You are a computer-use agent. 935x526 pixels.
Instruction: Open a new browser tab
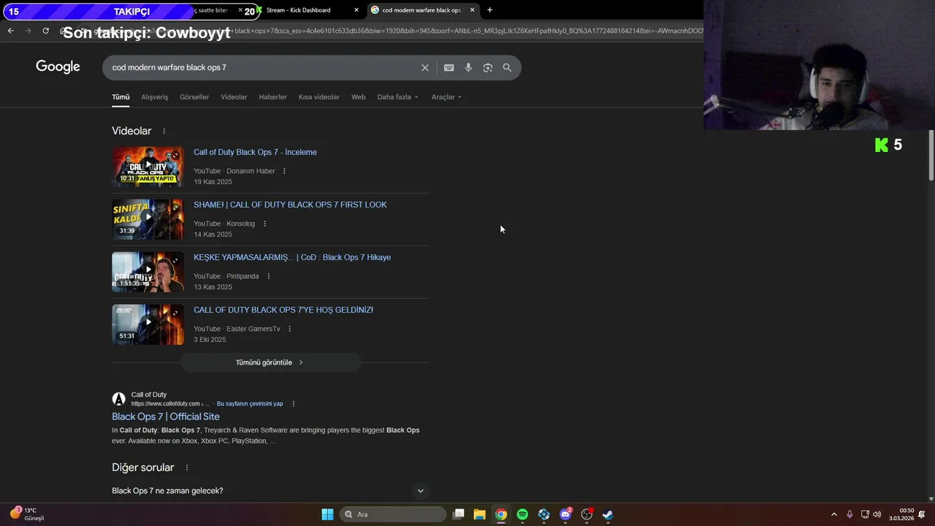[489, 10]
